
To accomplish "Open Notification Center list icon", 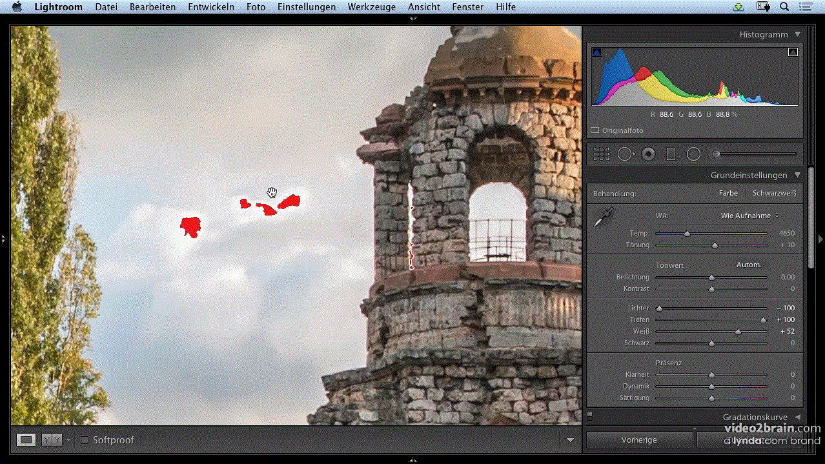I will [805, 7].
